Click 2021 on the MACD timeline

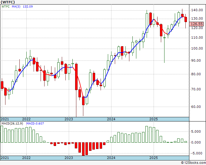pyautogui.click(x=5, y=158)
